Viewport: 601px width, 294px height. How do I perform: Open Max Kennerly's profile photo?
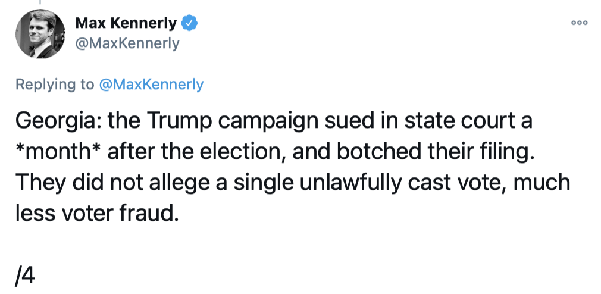40,36
